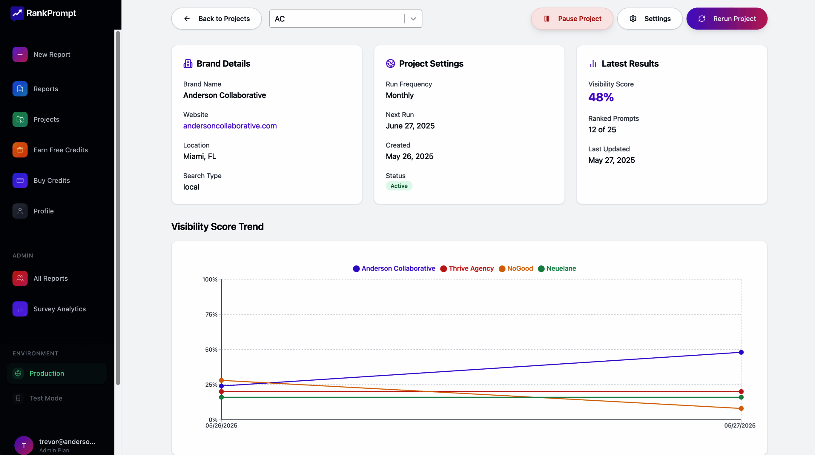Open Profile via the person icon
815x455 pixels.
point(20,211)
